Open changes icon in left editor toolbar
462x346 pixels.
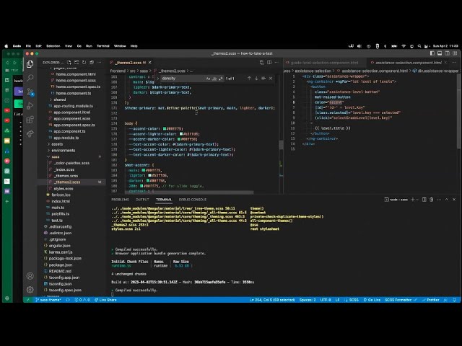[x=261, y=63]
